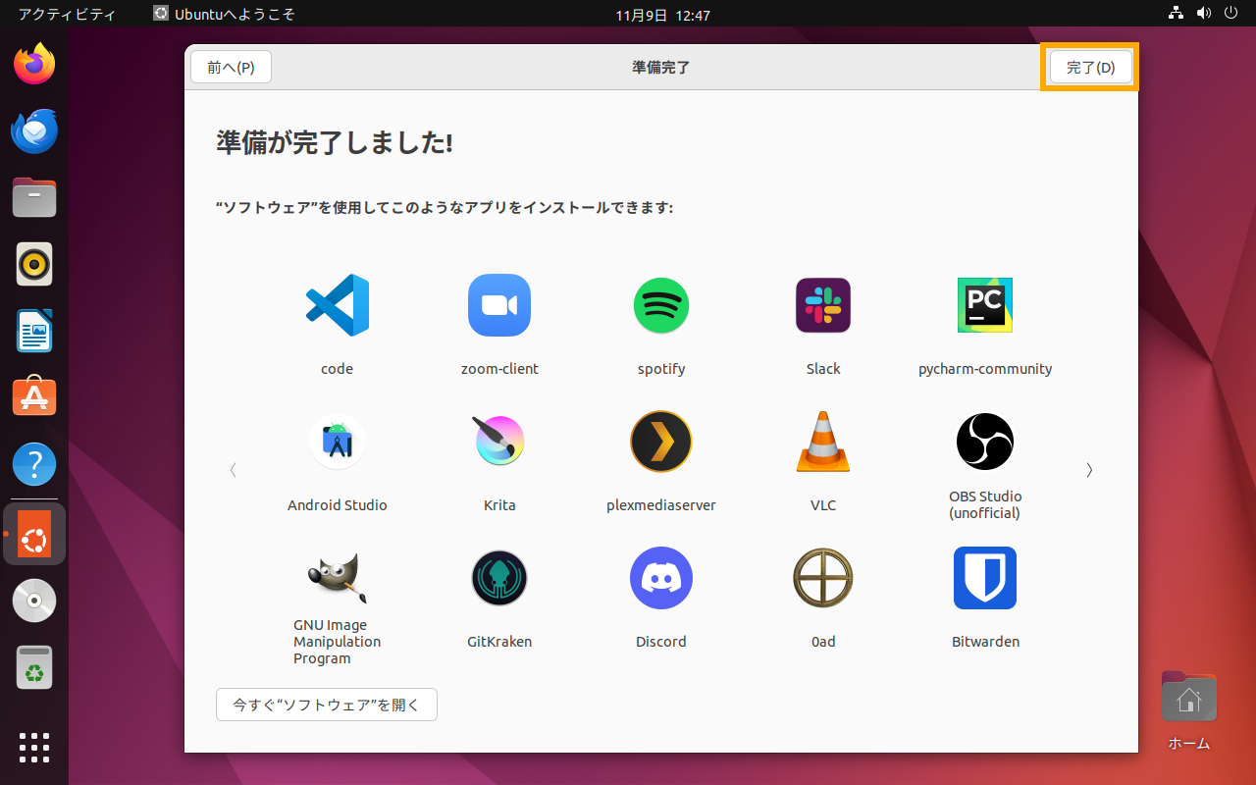Viewport: 1256px width, 785px height.
Task: Choose the Spotify app icon
Action: [x=661, y=305]
